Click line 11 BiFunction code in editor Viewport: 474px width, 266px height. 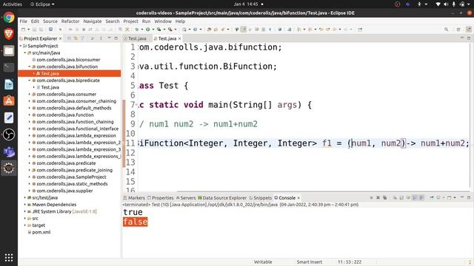tap(303, 143)
